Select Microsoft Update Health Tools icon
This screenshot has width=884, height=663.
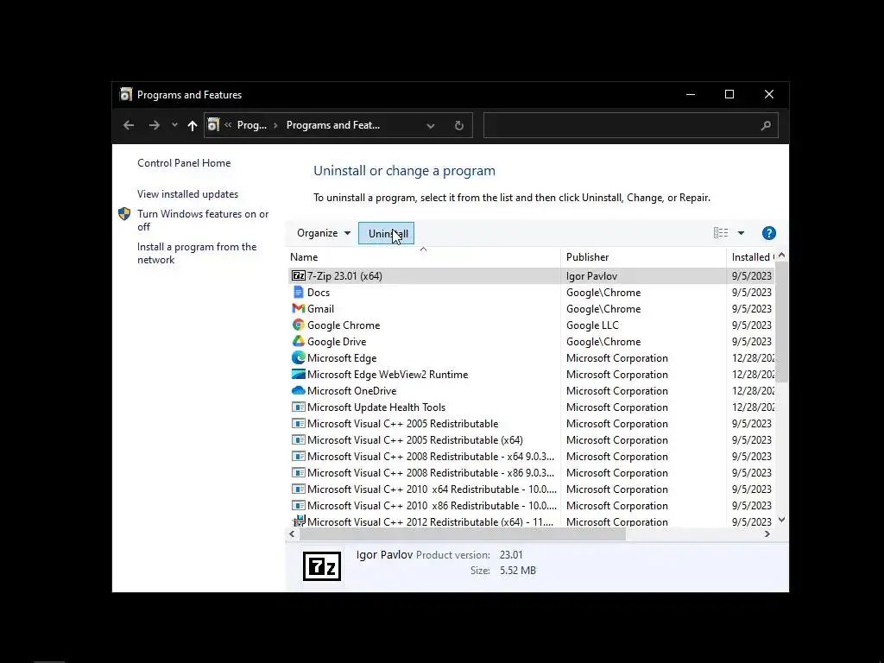tap(299, 407)
